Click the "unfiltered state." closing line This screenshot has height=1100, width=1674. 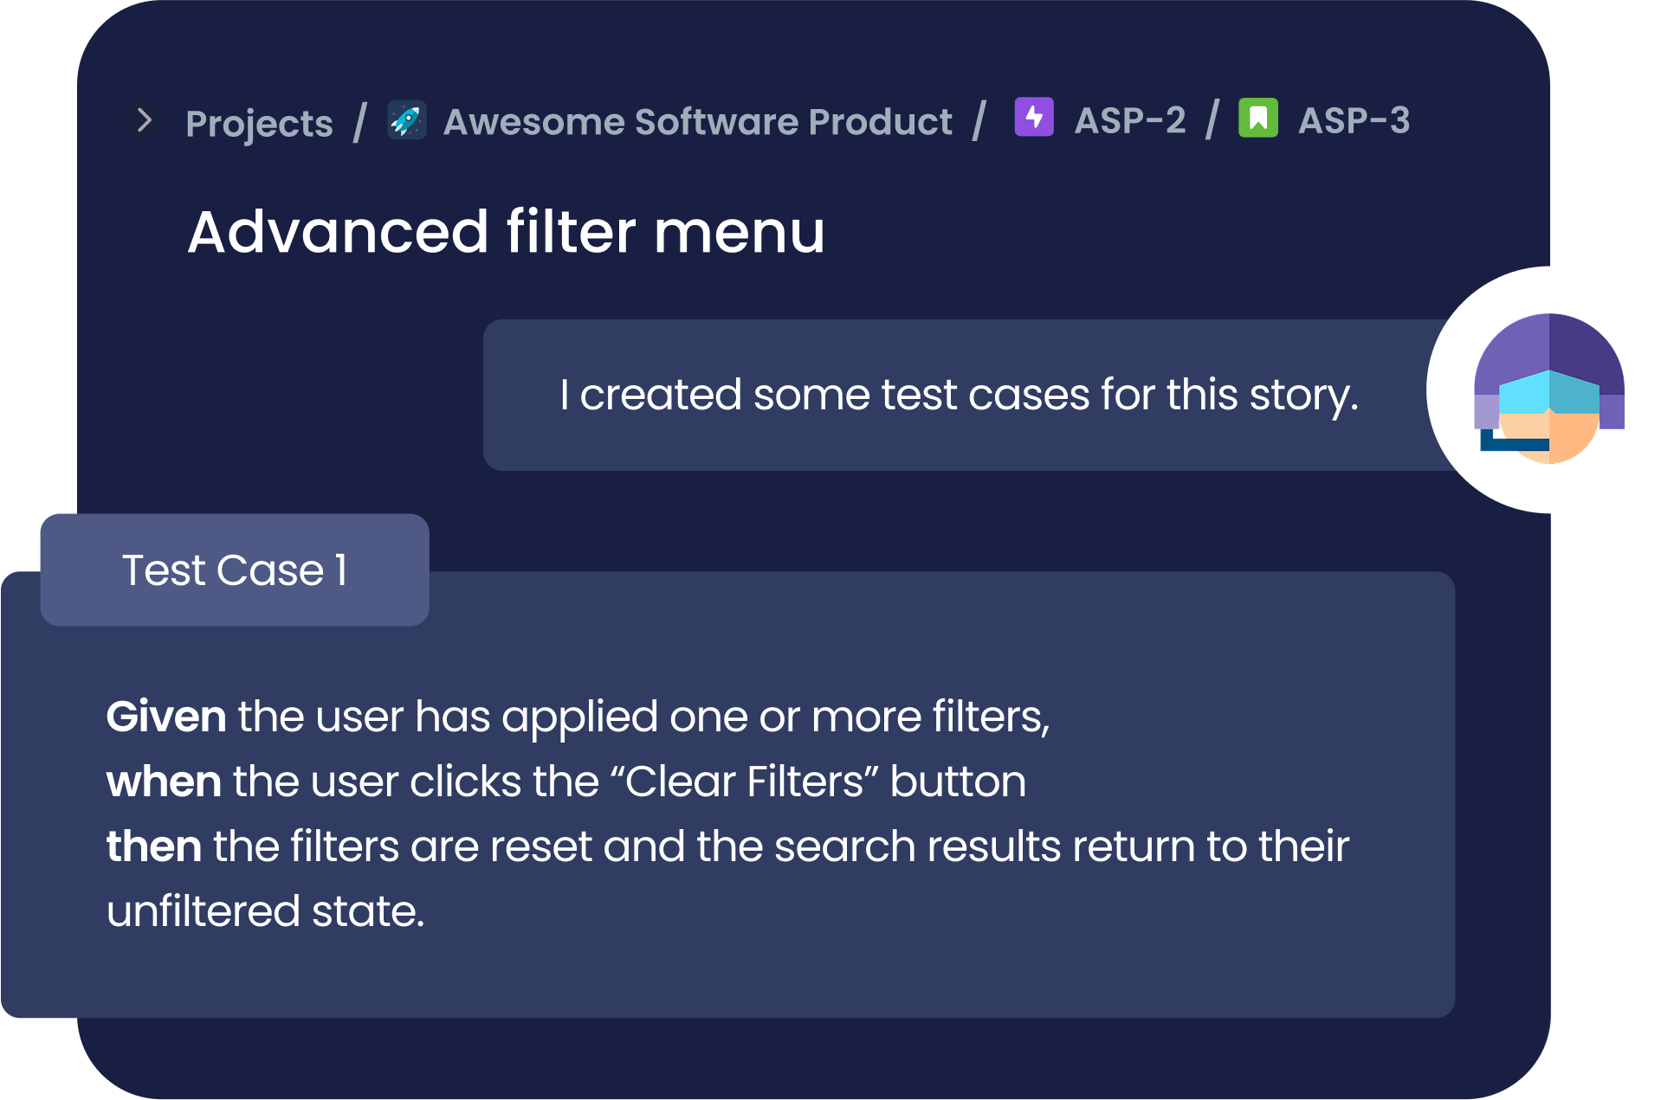coord(265,911)
